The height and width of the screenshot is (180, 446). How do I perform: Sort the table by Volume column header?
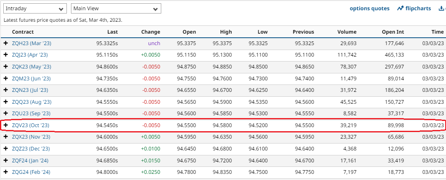(x=347, y=32)
